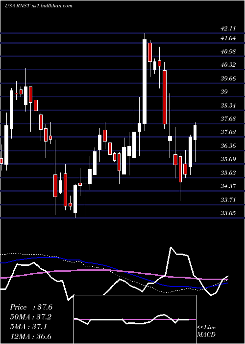Click the 50MA : 37.2 readout
Viewport: 245px width, 344px height.
coord(31,317)
